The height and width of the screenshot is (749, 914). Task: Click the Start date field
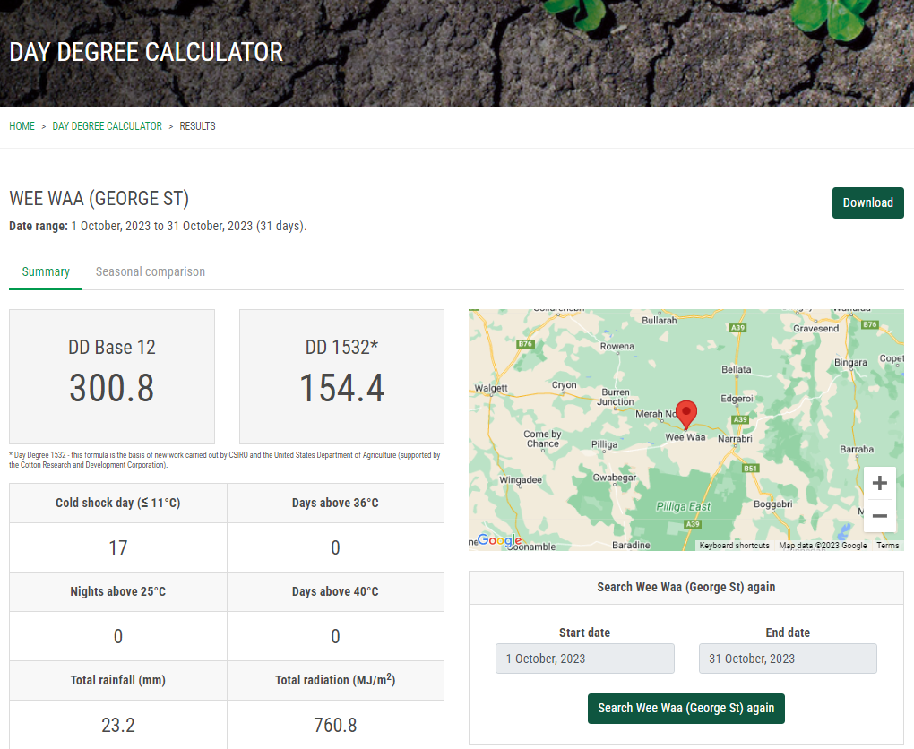coord(584,659)
